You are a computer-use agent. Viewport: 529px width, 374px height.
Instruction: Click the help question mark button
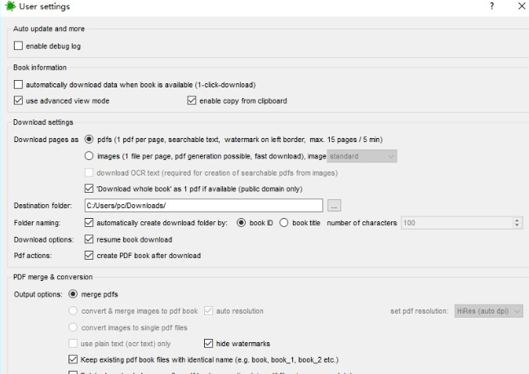492,7
